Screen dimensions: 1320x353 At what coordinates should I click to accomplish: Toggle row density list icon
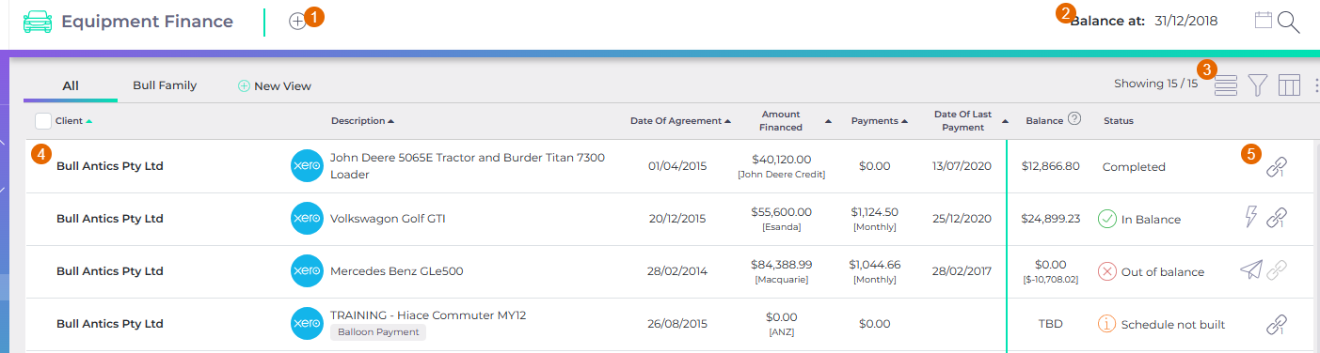1225,85
